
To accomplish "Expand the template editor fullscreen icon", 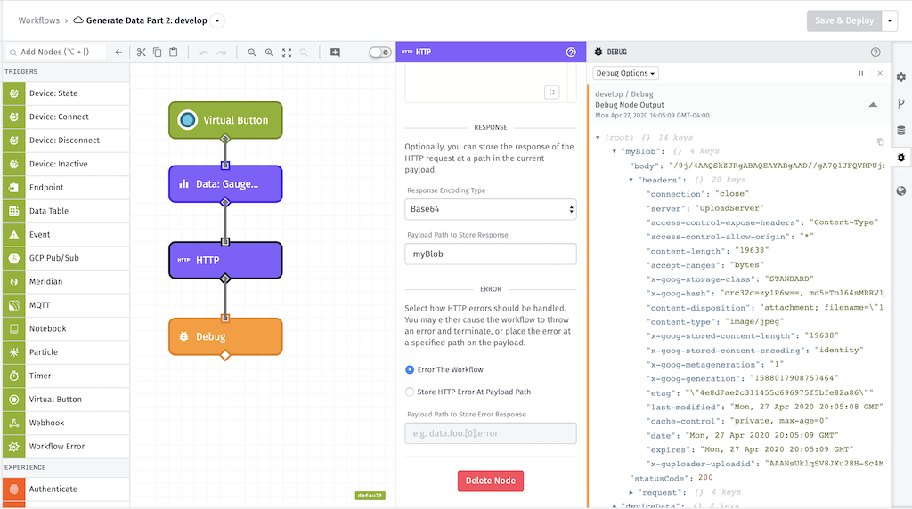I will pyautogui.click(x=552, y=93).
